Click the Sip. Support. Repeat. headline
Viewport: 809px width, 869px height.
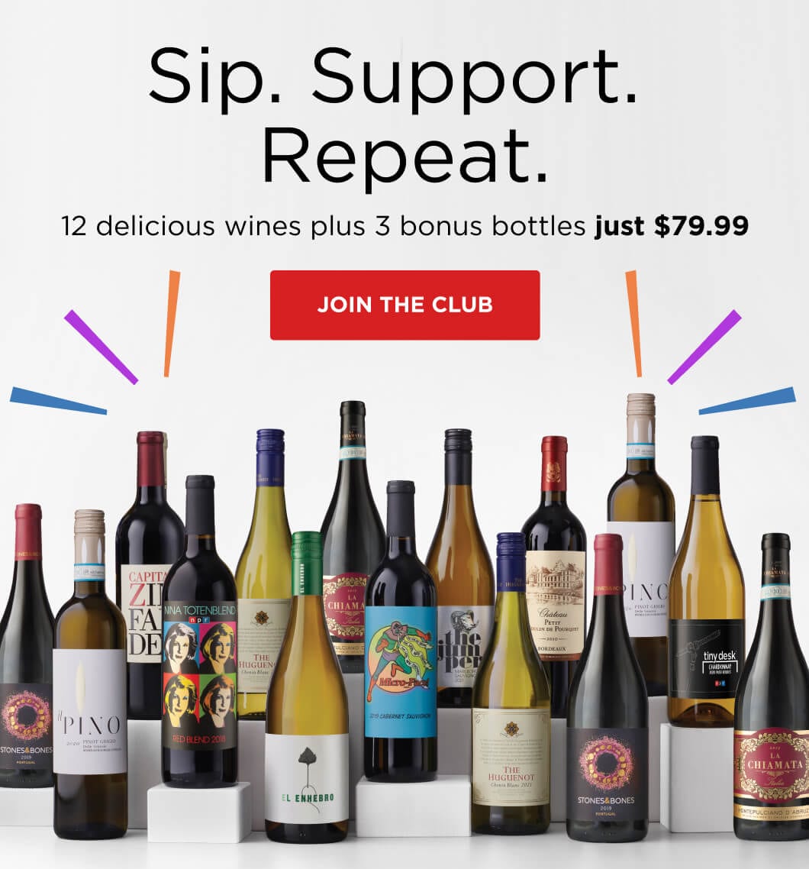coord(394,115)
